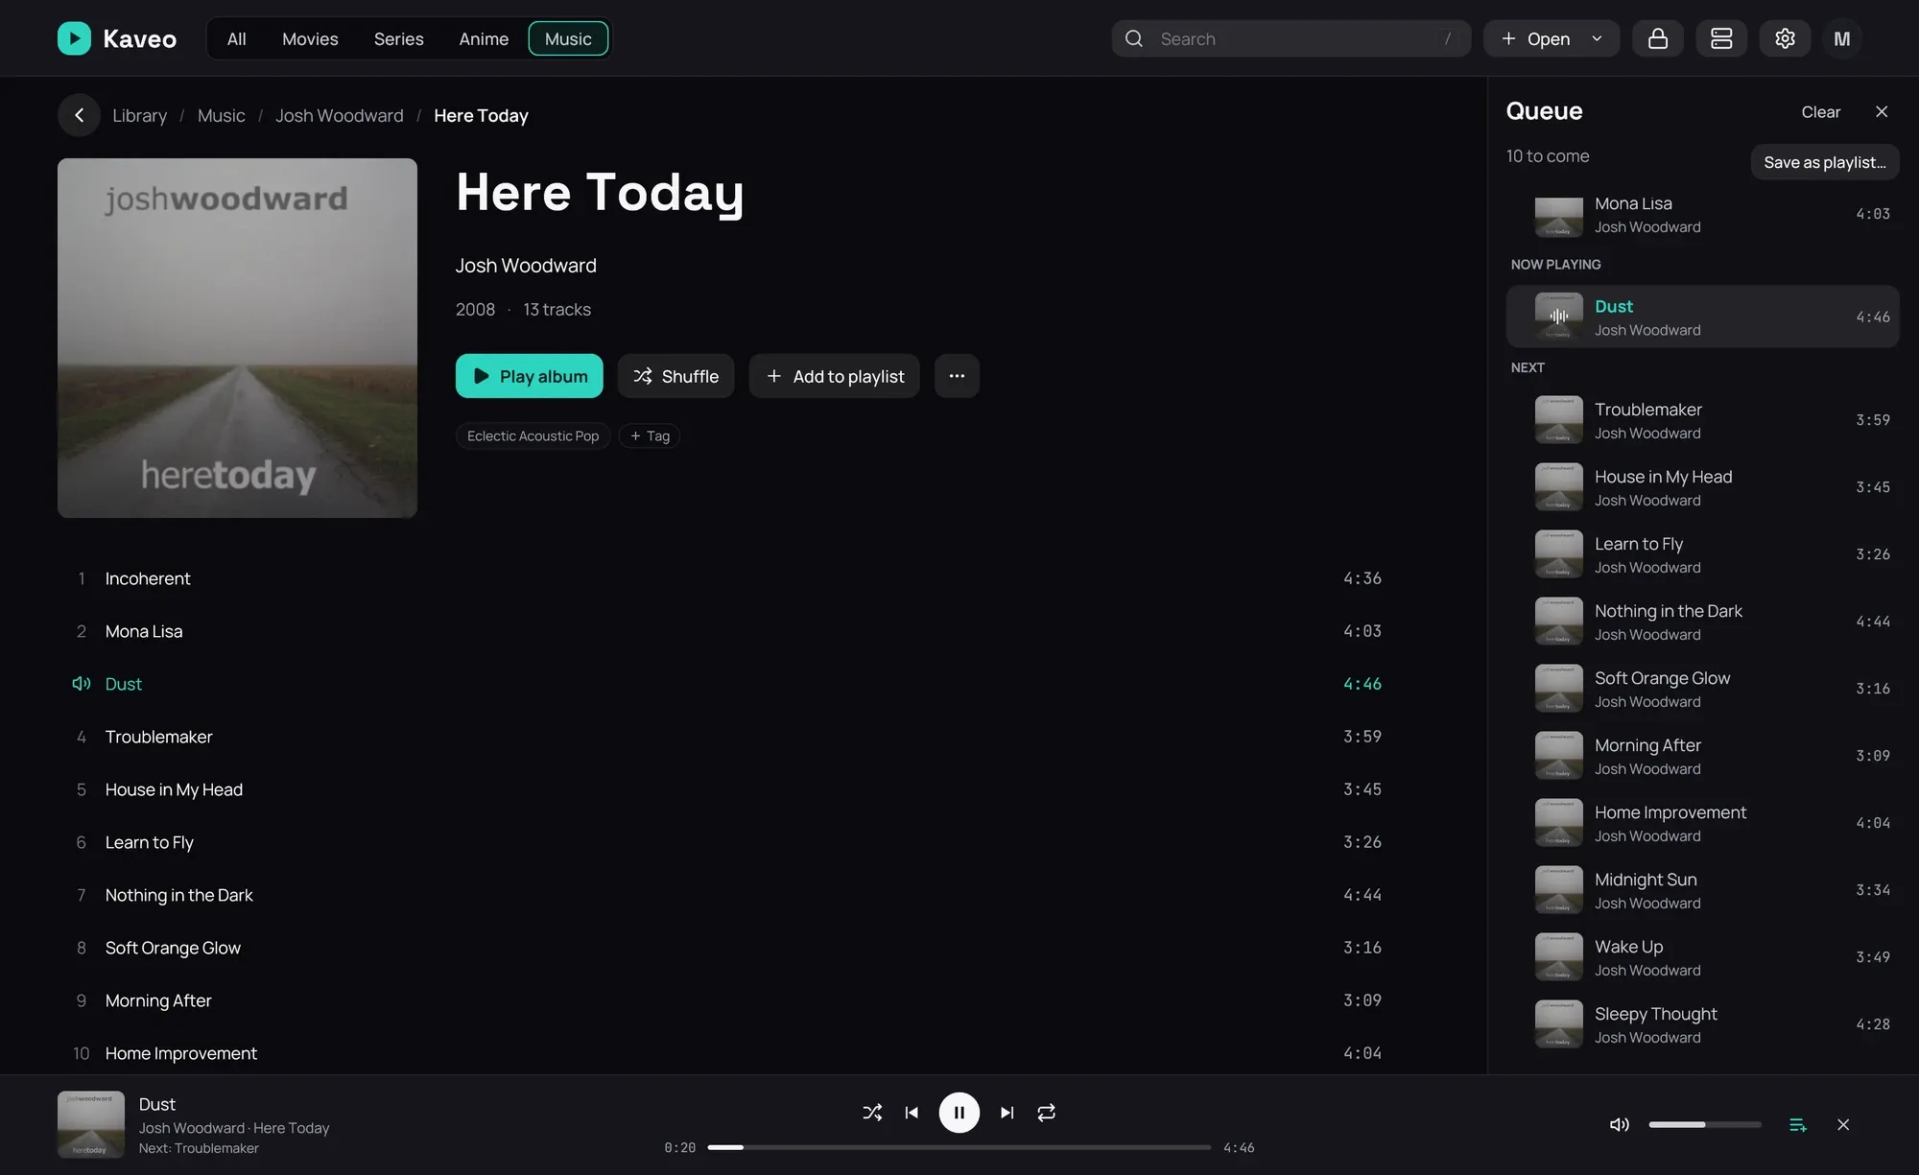Click the search magnifier icon
This screenshot has width=1919, height=1175.
[1134, 38]
